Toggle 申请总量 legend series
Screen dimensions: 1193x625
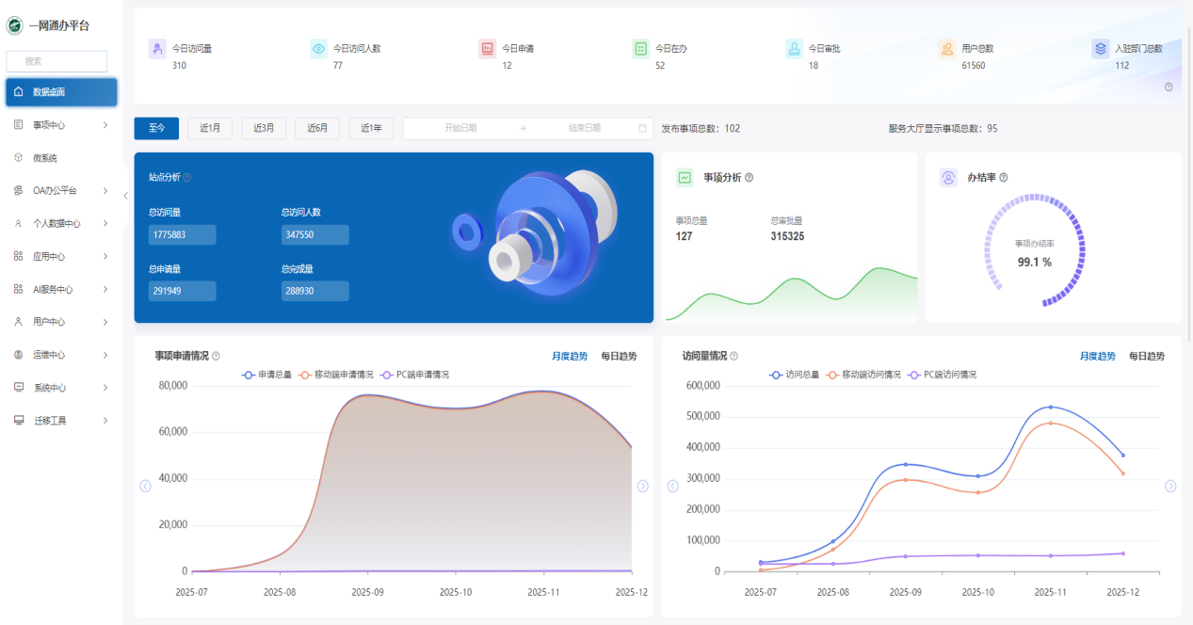(269, 375)
